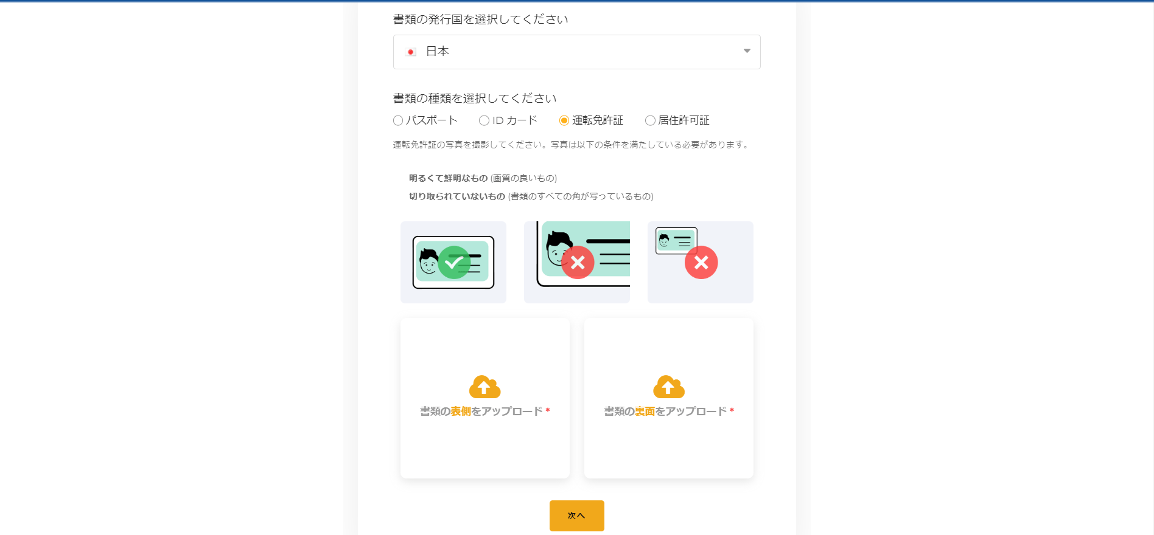
Task: Click the front-side upload cloud icon
Action: click(484, 387)
